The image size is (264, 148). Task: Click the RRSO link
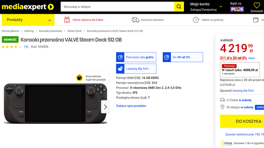pos(251,58)
